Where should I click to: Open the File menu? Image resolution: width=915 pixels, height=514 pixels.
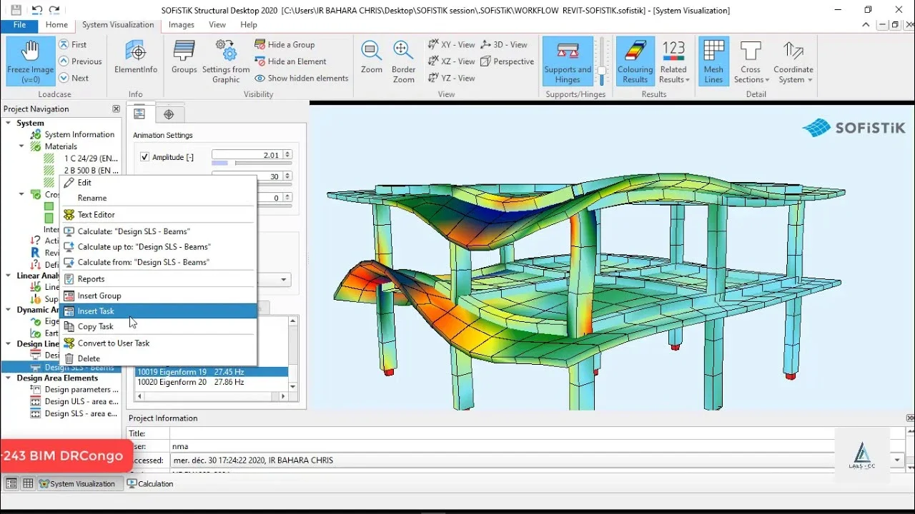20,25
